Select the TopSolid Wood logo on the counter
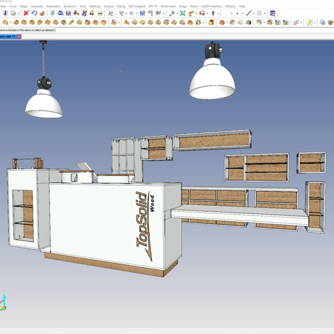The width and height of the screenshot is (334, 334). coord(145,226)
